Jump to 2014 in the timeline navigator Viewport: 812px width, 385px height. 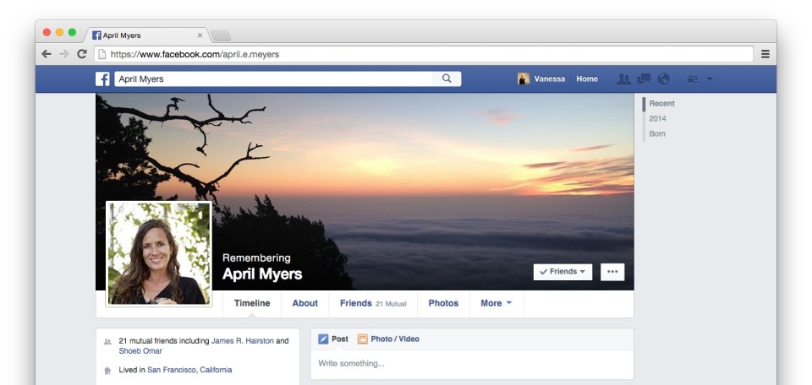click(657, 119)
